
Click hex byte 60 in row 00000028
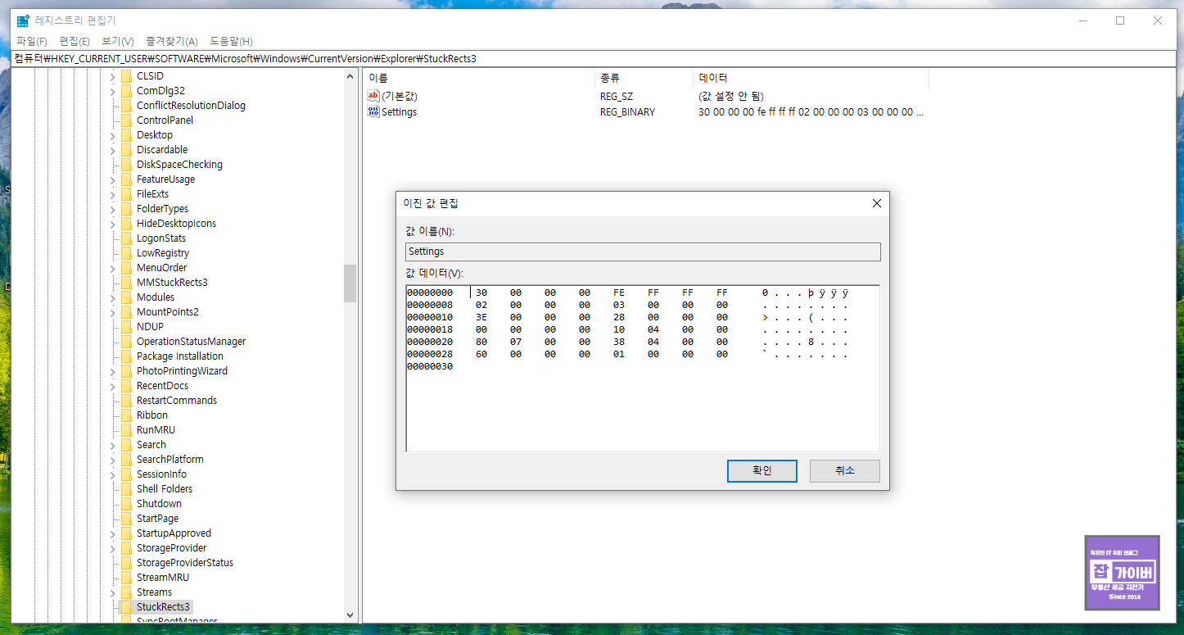[481, 354]
